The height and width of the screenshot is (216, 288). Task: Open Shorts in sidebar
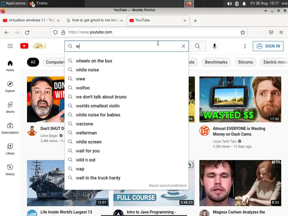(x=10, y=107)
